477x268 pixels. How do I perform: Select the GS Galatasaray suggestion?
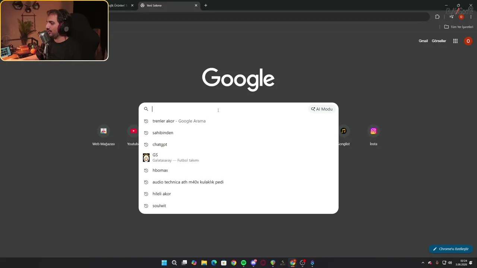[x=238, y=157]
